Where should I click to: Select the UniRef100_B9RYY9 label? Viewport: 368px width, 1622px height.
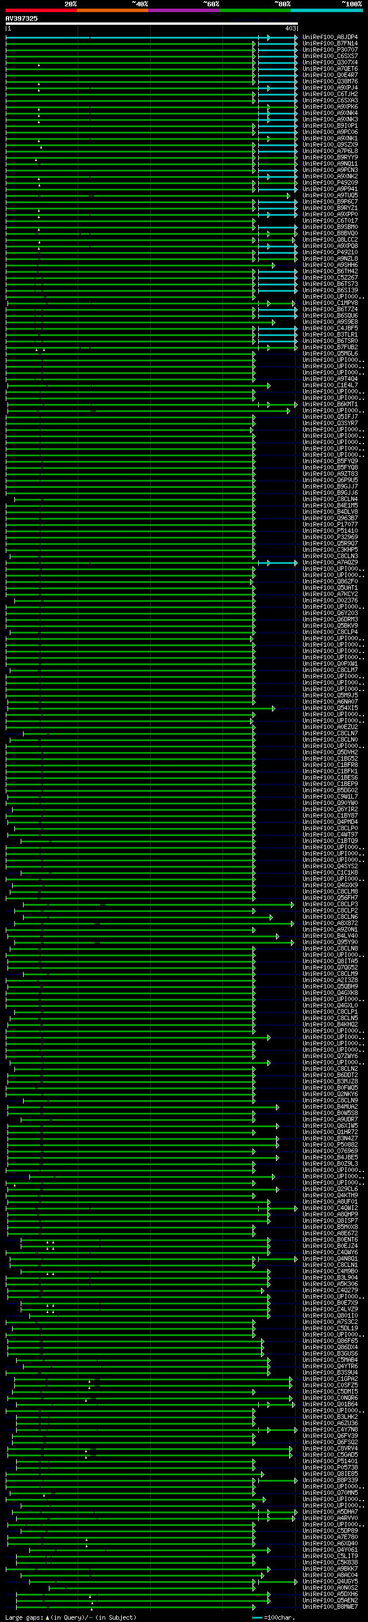tap(330, 158)
